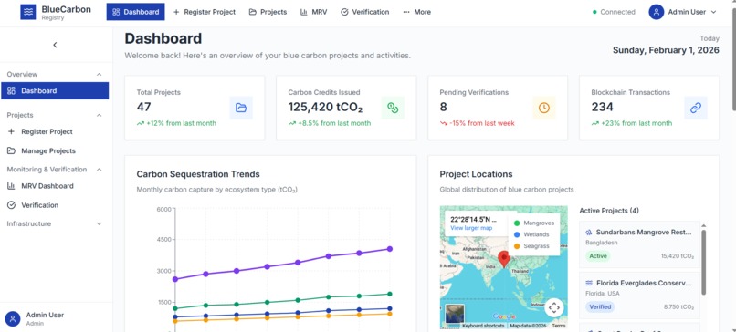Click the Connected status indicator
736x332 pixels.
click(x=614, y=12)
